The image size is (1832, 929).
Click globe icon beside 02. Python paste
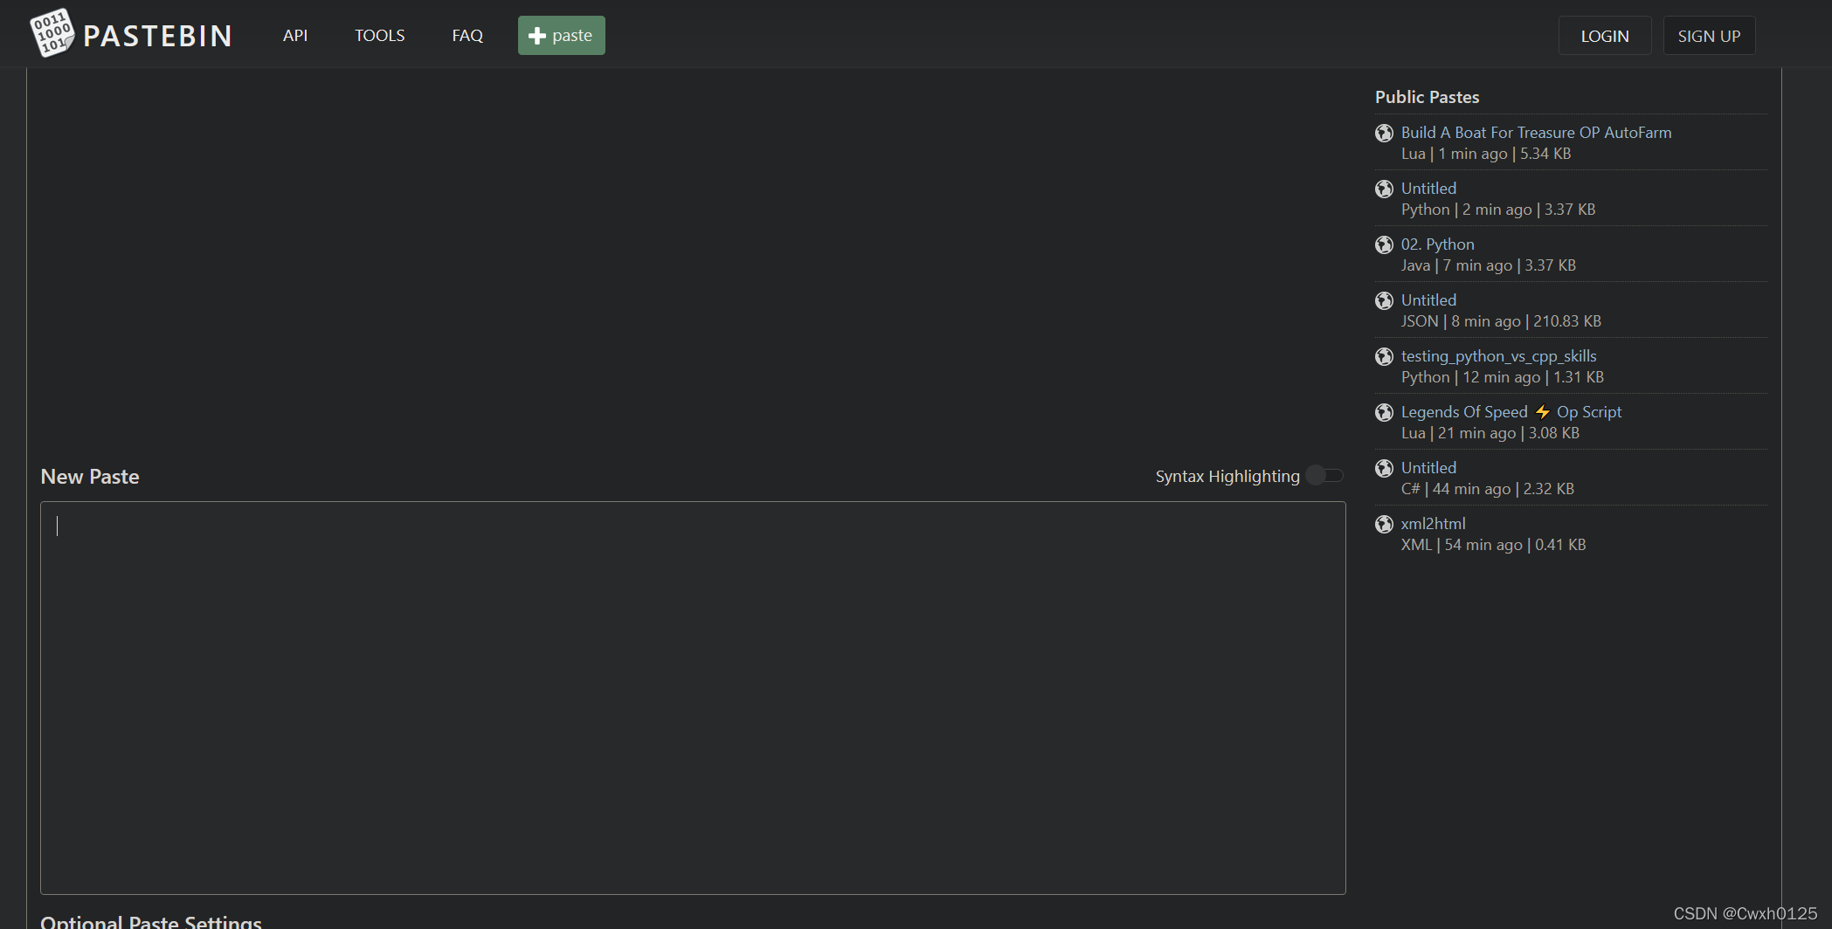1384,244
